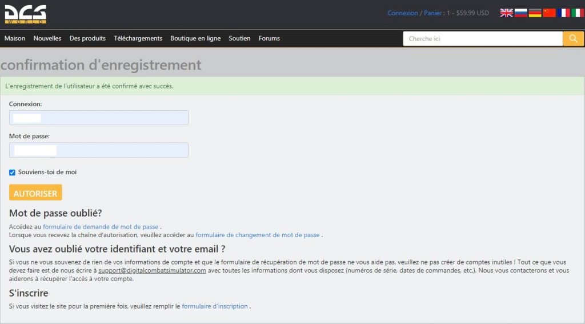Focus the Mot de passe input field
This screenshot has width=585, height=324.
99,150
